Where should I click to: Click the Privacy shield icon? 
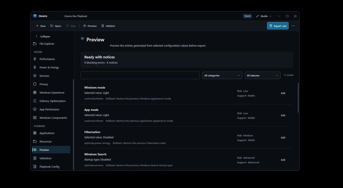35,84
